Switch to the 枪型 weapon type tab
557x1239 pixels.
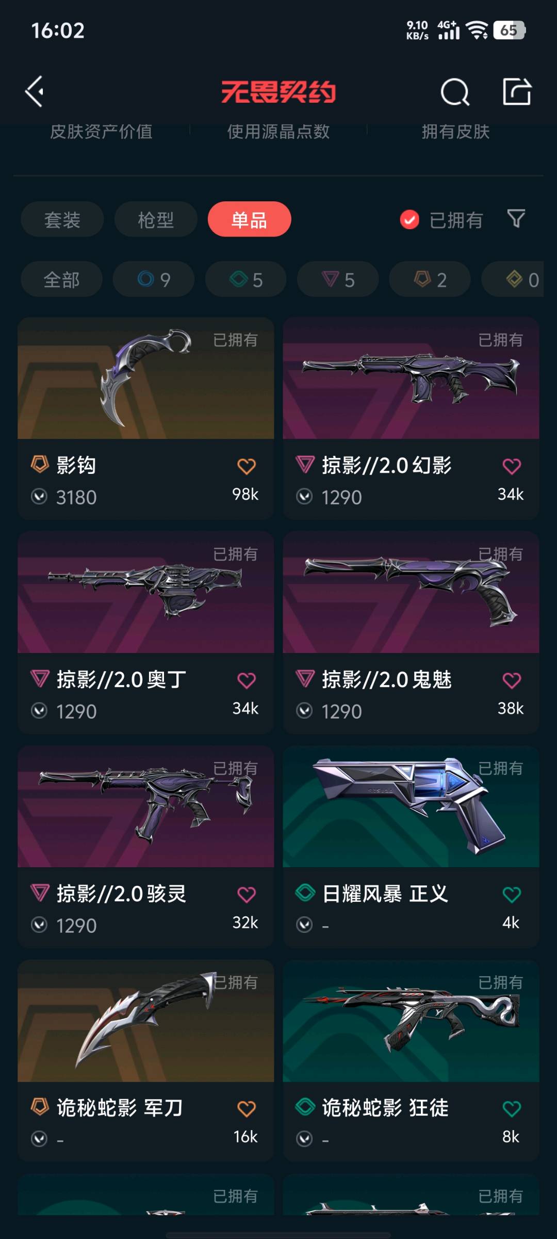click(x=156, y=219)
